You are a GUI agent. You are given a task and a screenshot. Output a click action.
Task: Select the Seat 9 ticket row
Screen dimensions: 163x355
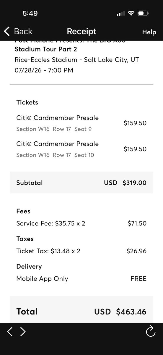click(x=81, y=123)
